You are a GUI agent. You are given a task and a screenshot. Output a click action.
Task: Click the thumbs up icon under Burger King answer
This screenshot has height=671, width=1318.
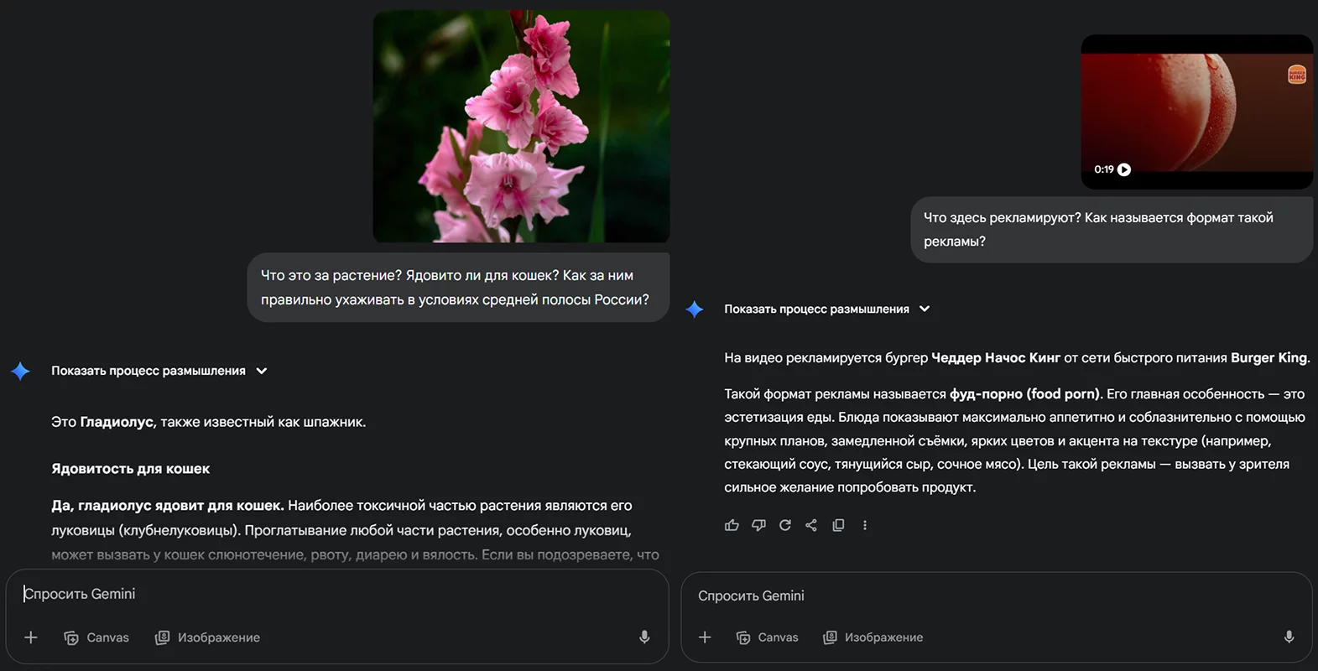click(x=732, y=525)
